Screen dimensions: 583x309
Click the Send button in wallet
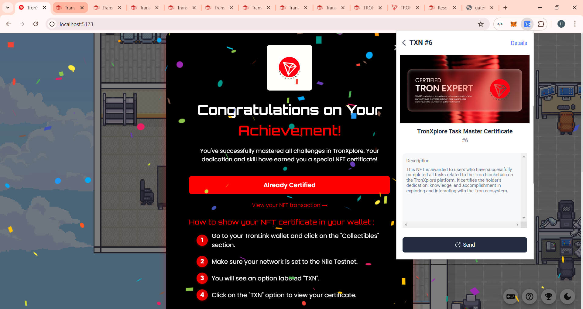[465, 245]
